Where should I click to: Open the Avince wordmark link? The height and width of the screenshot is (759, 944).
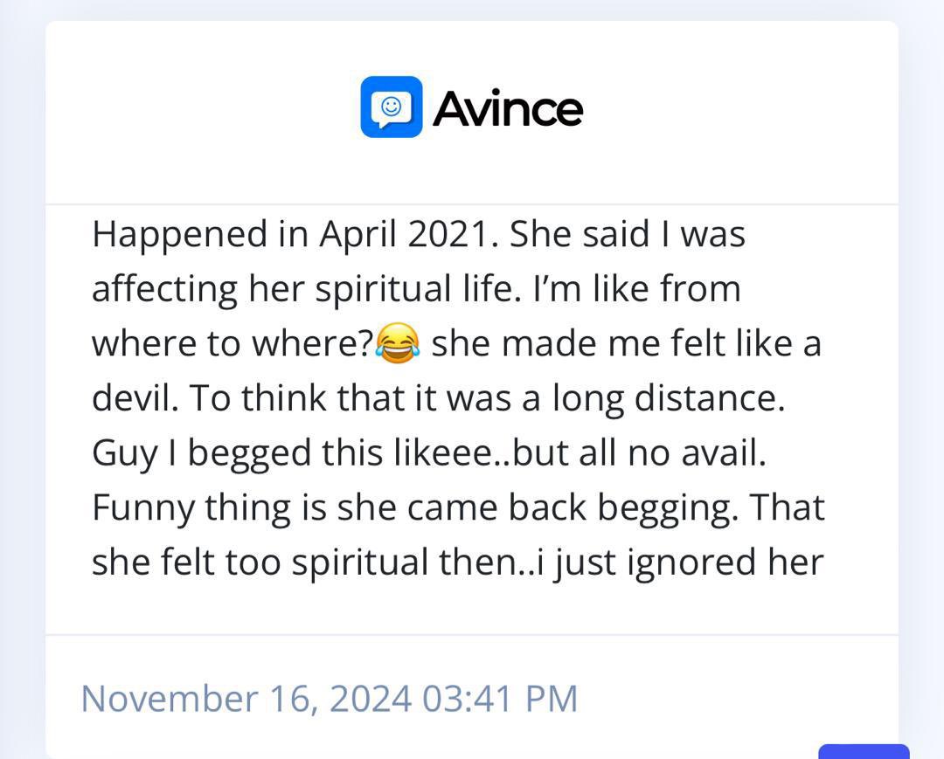(x=508, y=109)
